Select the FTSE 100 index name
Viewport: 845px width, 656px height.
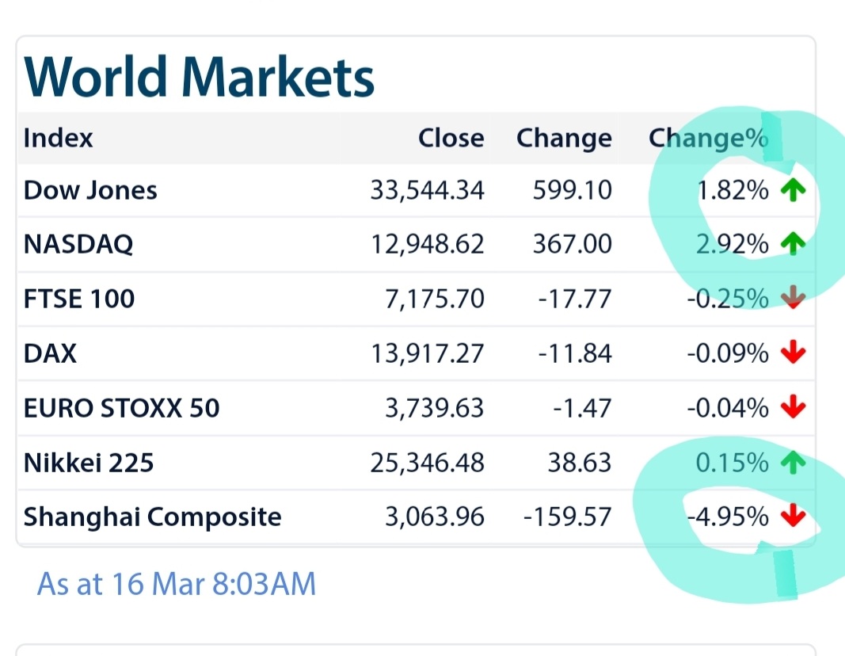[x=79, y=299]
